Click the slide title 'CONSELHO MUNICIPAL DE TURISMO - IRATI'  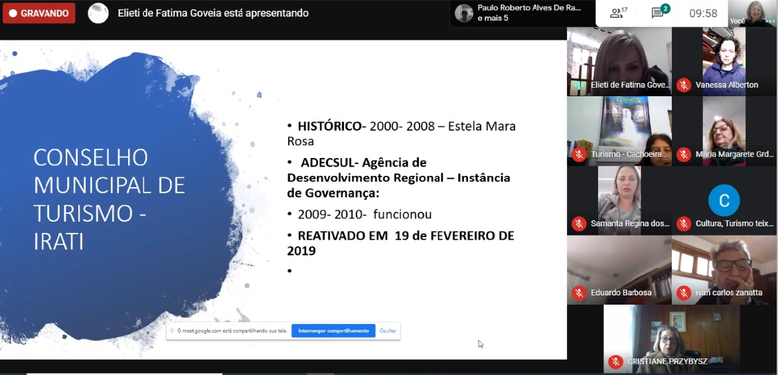(x=109, y=199)
